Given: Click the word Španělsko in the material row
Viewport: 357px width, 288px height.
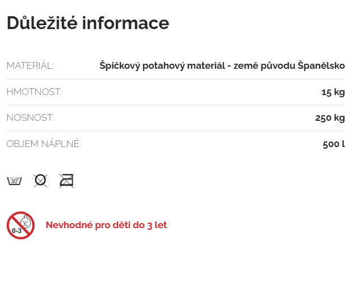Looking at the screenshot, I should [321, 65].
